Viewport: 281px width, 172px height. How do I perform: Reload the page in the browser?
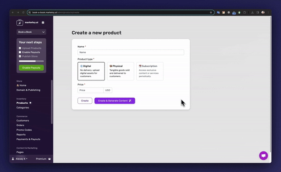[23, 13]
